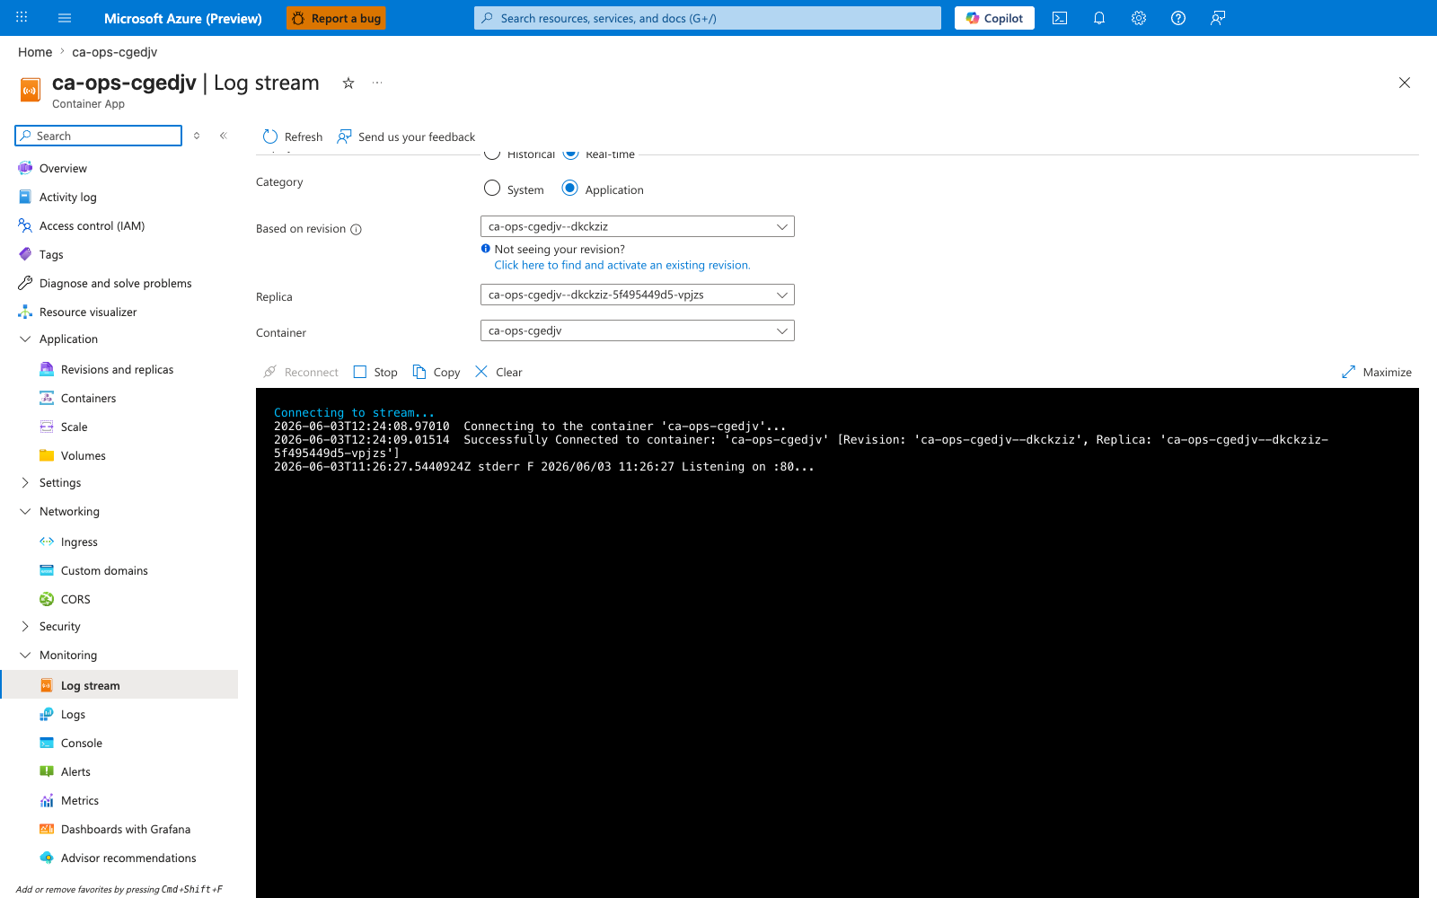Open the Copilot button
The image size is (1437, 898).
coord(994,18)
